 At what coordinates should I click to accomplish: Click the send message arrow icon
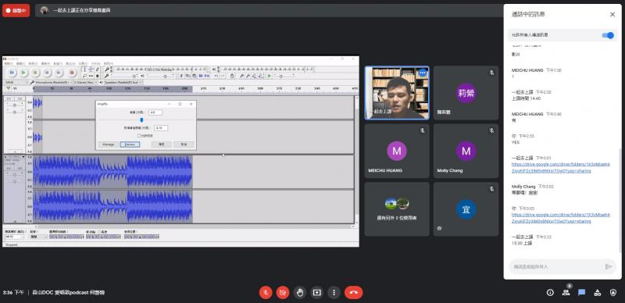pos(609,266)
